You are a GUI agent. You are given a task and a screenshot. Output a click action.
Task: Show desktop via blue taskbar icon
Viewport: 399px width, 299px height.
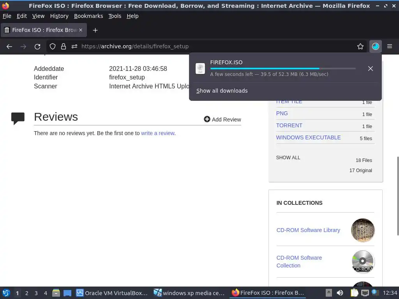pos(67,293)
